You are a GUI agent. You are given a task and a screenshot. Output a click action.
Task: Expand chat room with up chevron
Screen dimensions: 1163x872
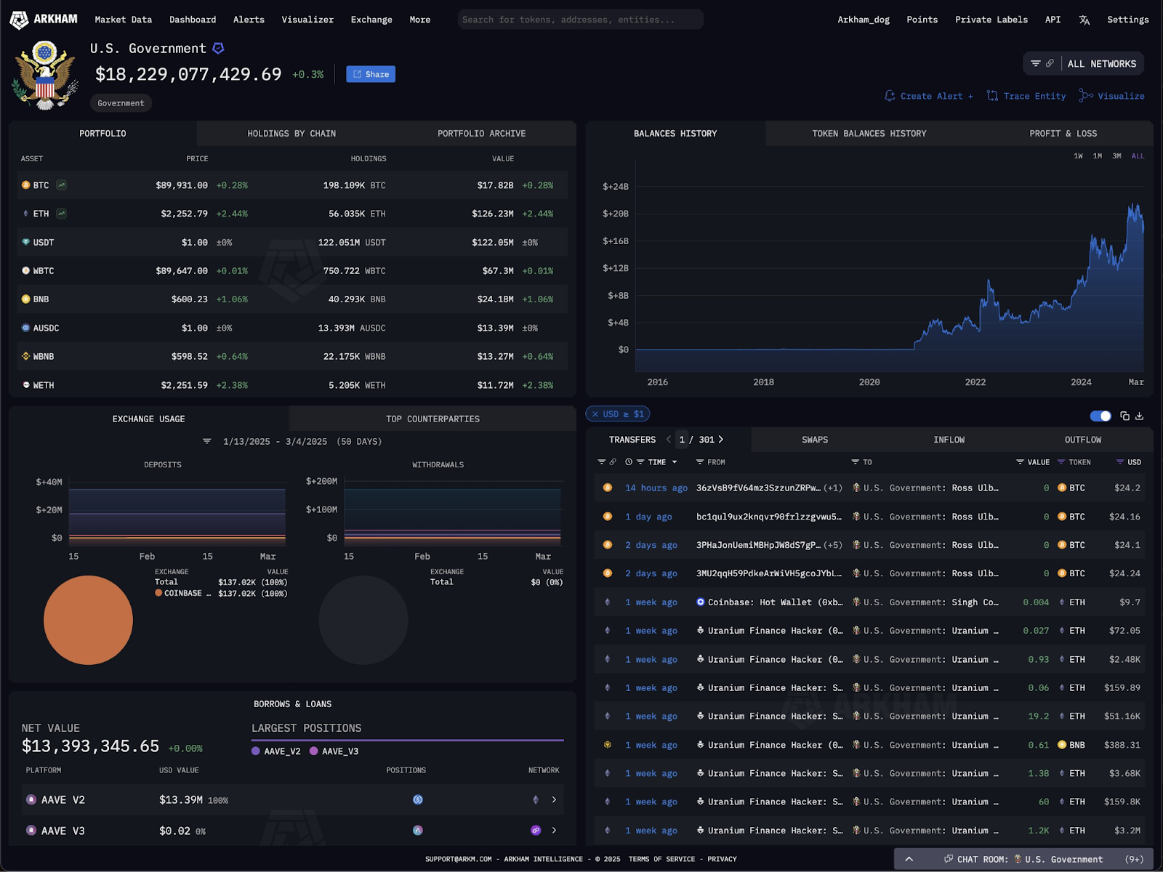coord(909,859)
